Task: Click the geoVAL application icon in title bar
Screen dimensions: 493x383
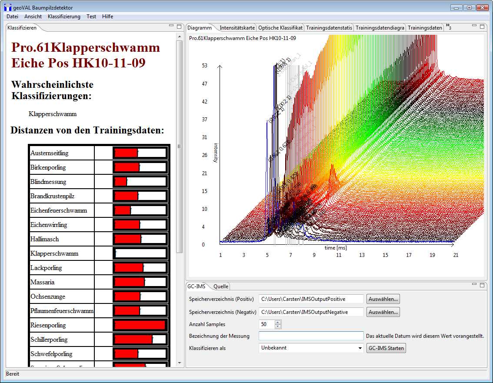Action: 8,8
